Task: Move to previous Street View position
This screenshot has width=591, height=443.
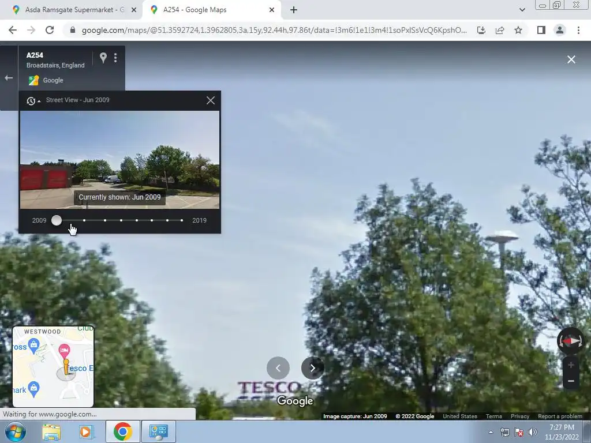Action: click(278, 368)
